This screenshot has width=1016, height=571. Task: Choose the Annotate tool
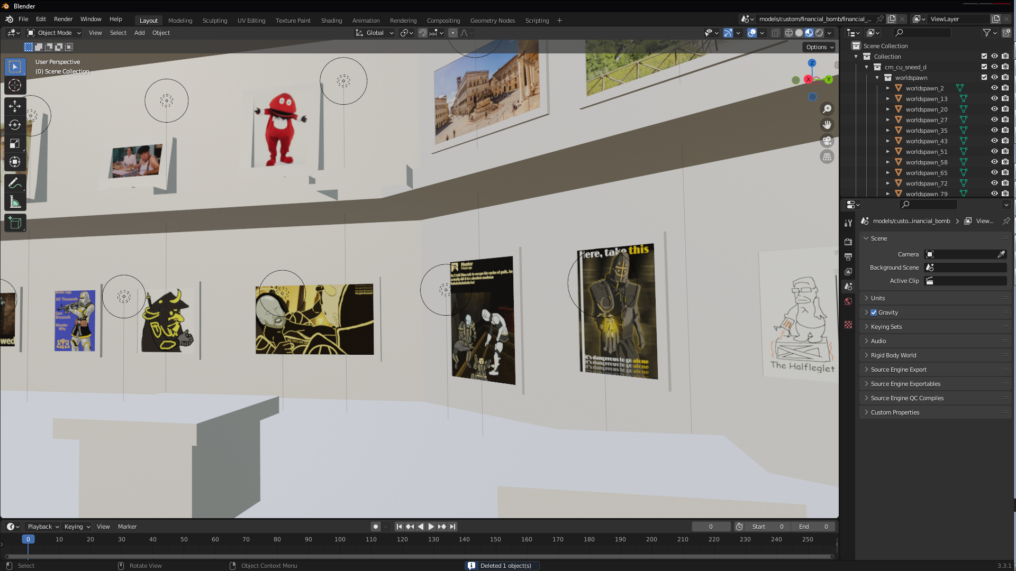15,183
